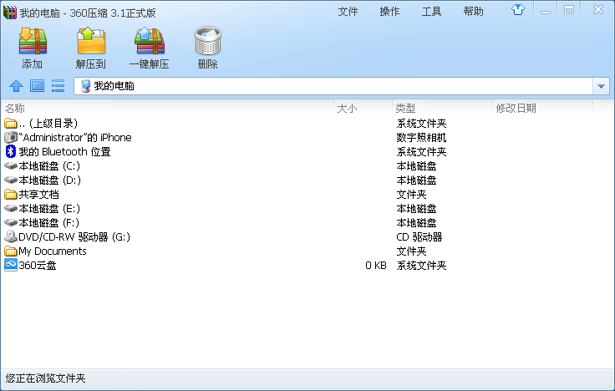Image resolution: width=615 pixels, height=391 pixels.
Task: Select the 360云盘 cloud drive entry
Action: click(37, 266)
